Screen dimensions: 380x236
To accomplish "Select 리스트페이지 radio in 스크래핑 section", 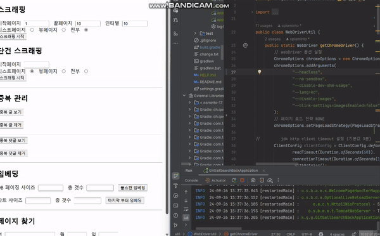I will [32, 30].
